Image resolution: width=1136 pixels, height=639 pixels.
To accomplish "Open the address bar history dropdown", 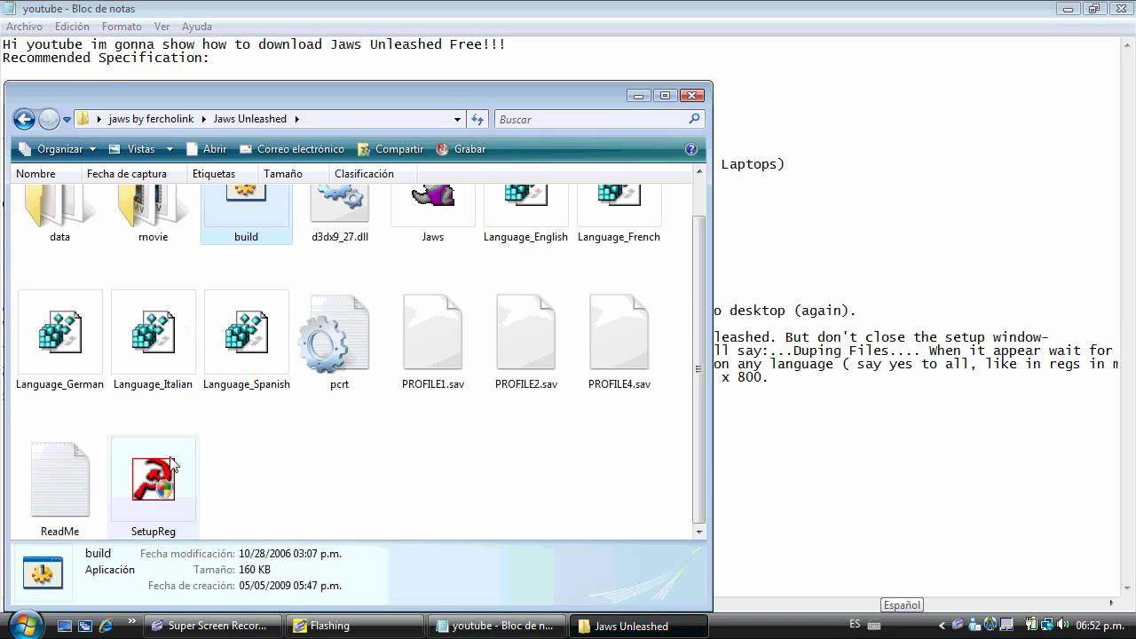I will (x=457, y=119).
